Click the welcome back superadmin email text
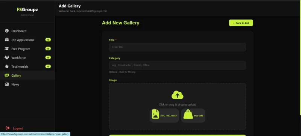Screen dimensions: 301x136 [x=83, y=11]
